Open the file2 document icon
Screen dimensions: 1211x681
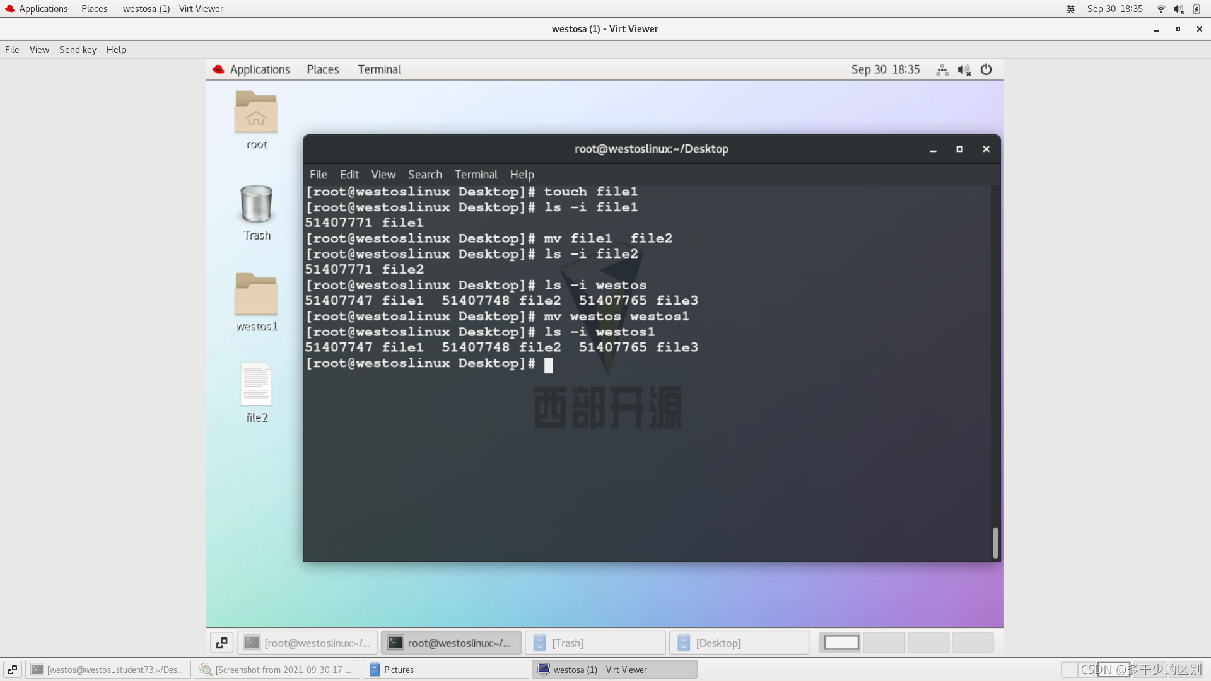(256, 385)
